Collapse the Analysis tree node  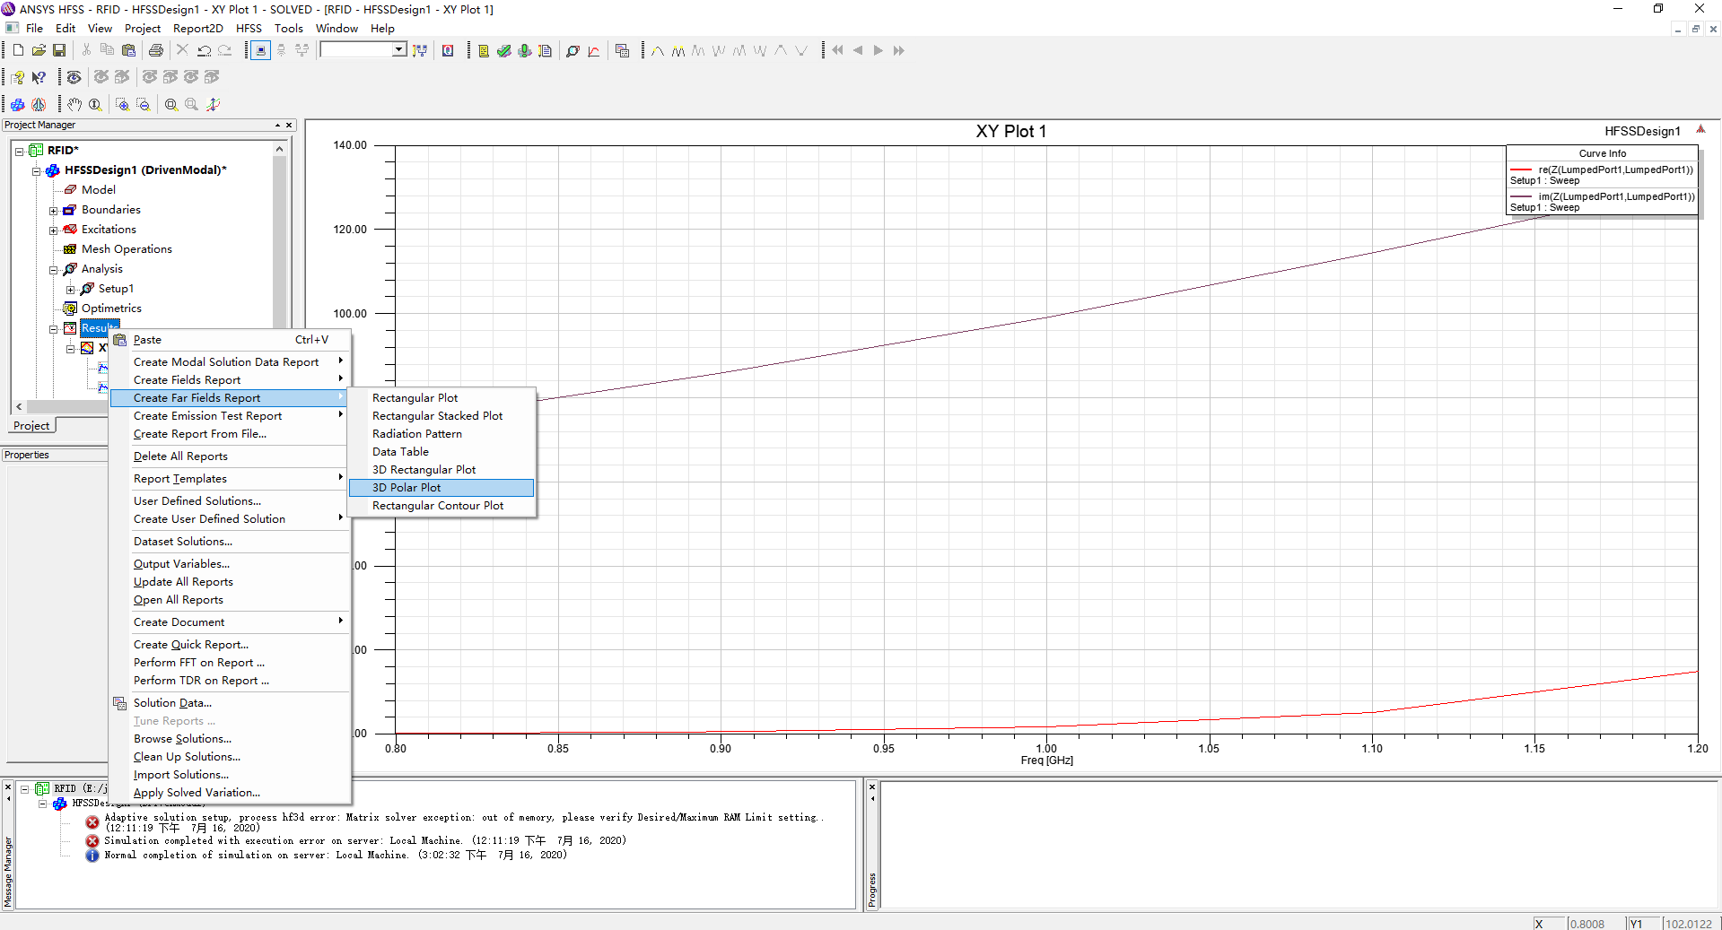(54, 270)
